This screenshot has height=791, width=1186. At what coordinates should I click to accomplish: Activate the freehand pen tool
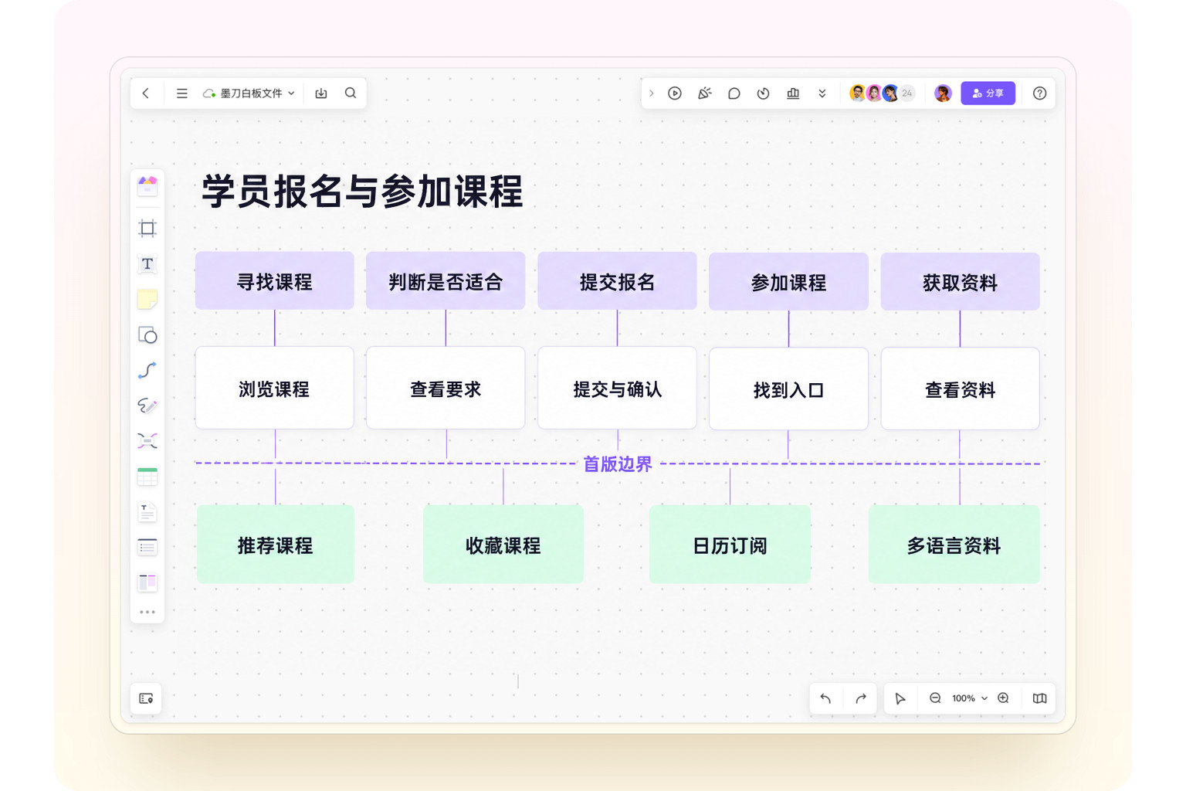[x=147, y=406]
